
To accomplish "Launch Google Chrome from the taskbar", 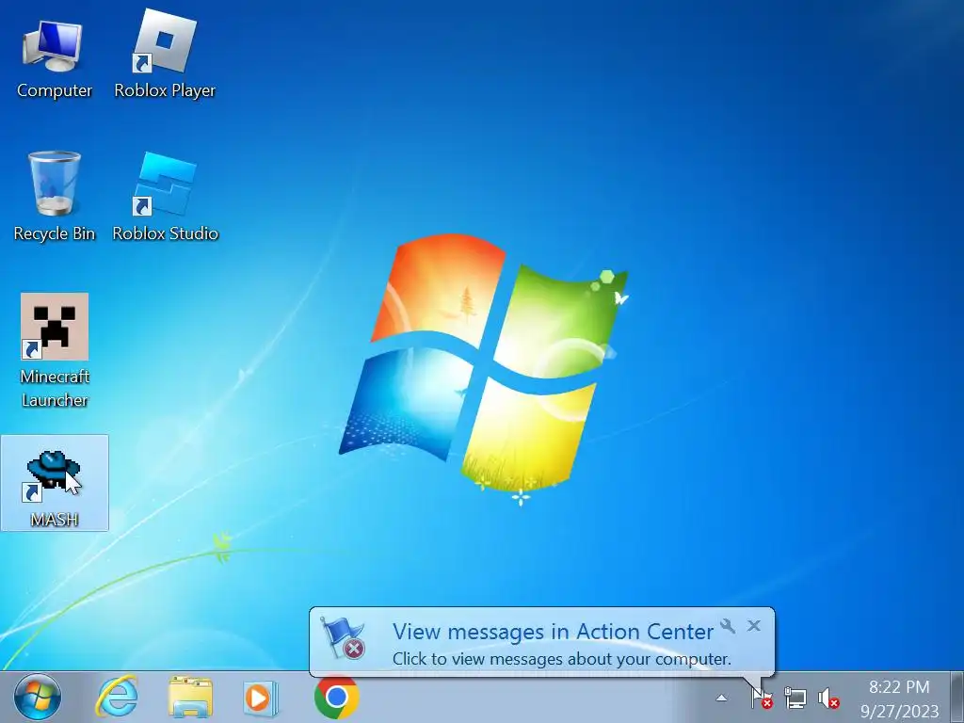I will (x=336, y=698).
